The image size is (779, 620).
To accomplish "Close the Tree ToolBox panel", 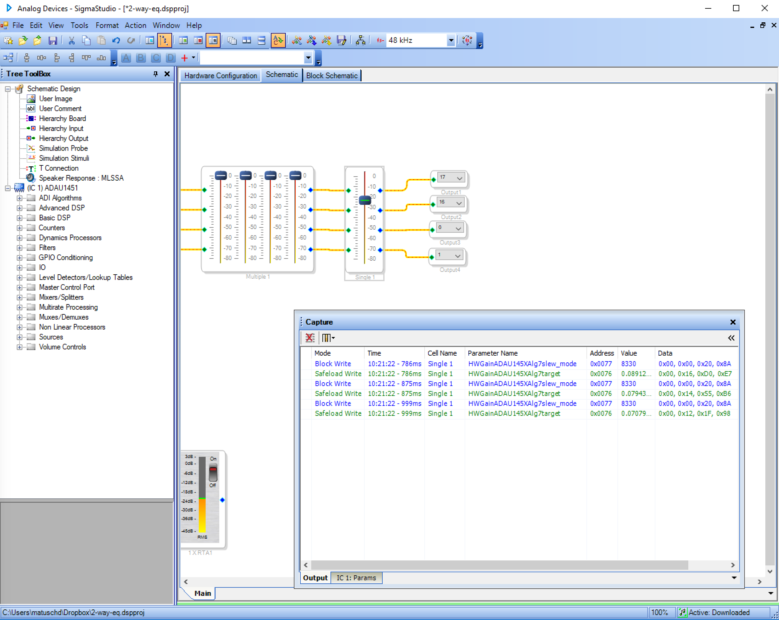I will click(167, 74).
